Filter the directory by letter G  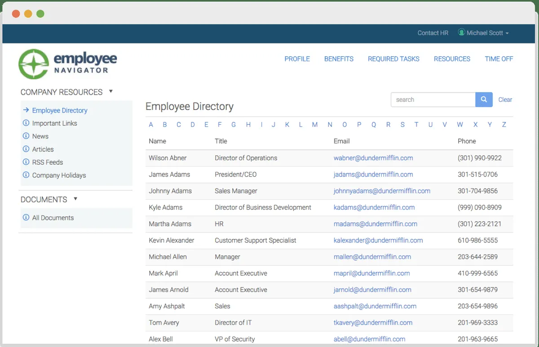pyautogui.click(x=234, y=125)
